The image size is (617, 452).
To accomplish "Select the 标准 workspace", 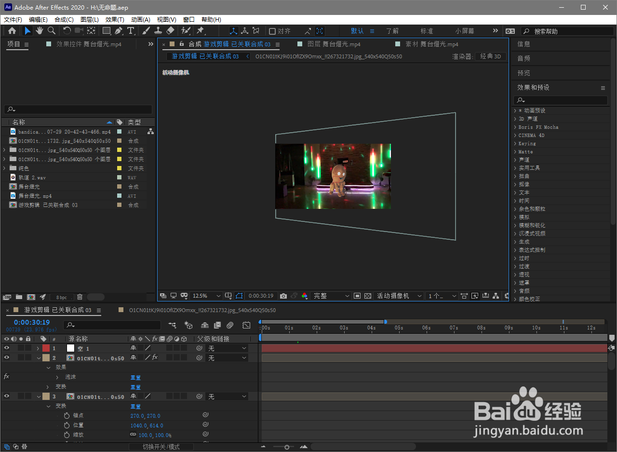I will click(x=427, y=31).
